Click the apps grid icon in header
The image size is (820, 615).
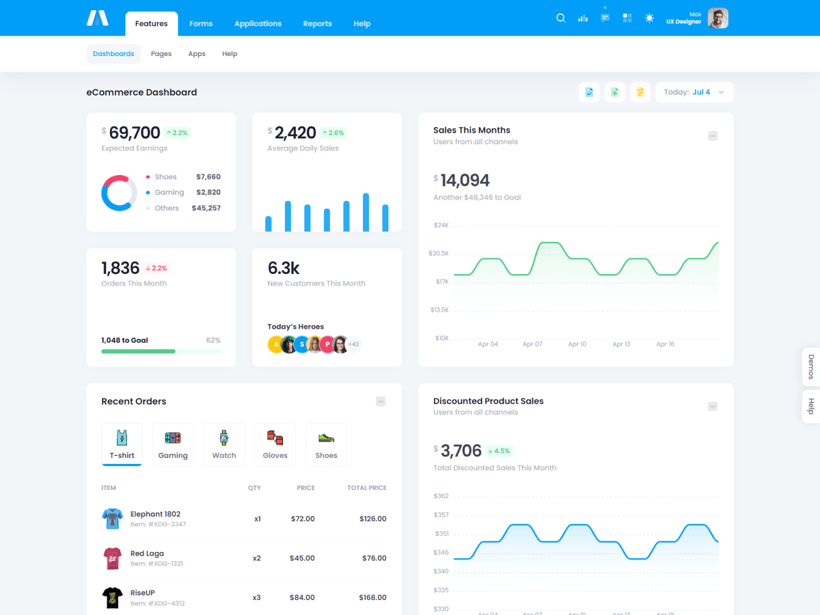(627, 18)
